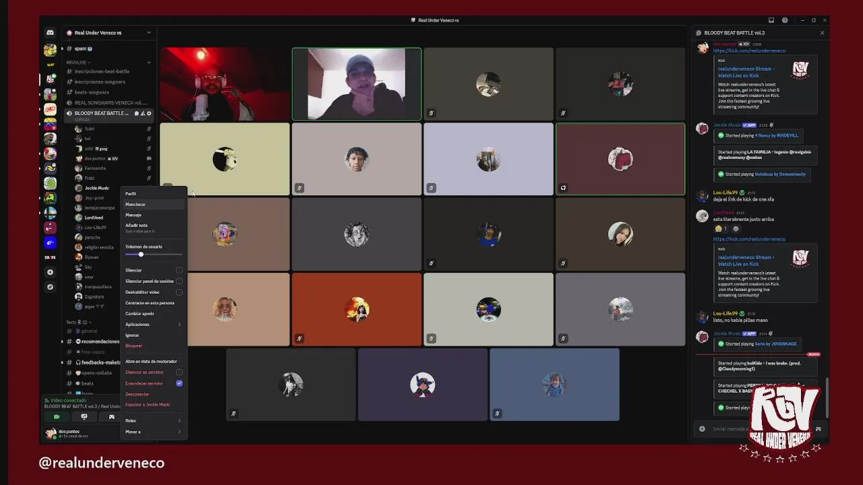Start an activity with the game controller button
Image resolution: width=863 pixels, height=485 pixels.
[111, 417]
